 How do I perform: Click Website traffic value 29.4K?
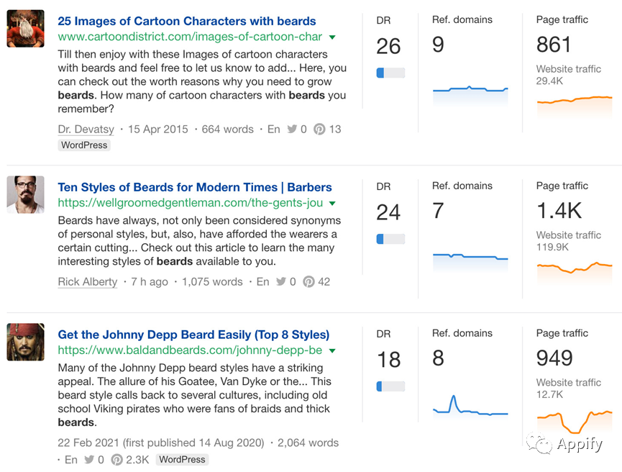click(x=550, y=81)
